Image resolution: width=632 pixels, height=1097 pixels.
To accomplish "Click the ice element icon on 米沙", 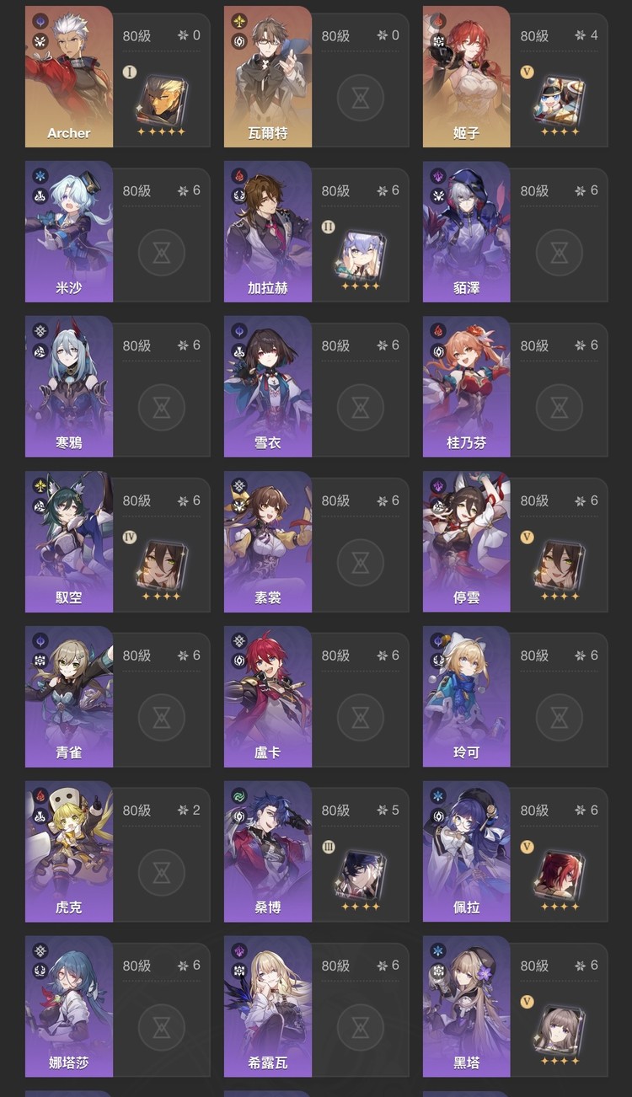I will [x=40, y=176].
